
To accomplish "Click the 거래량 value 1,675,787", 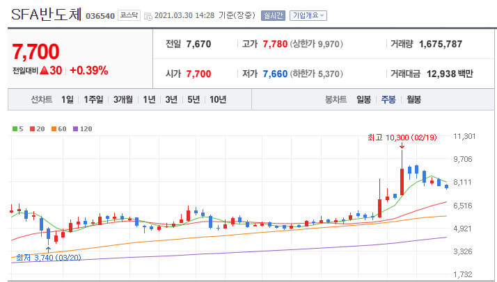I will pos(441,44).
